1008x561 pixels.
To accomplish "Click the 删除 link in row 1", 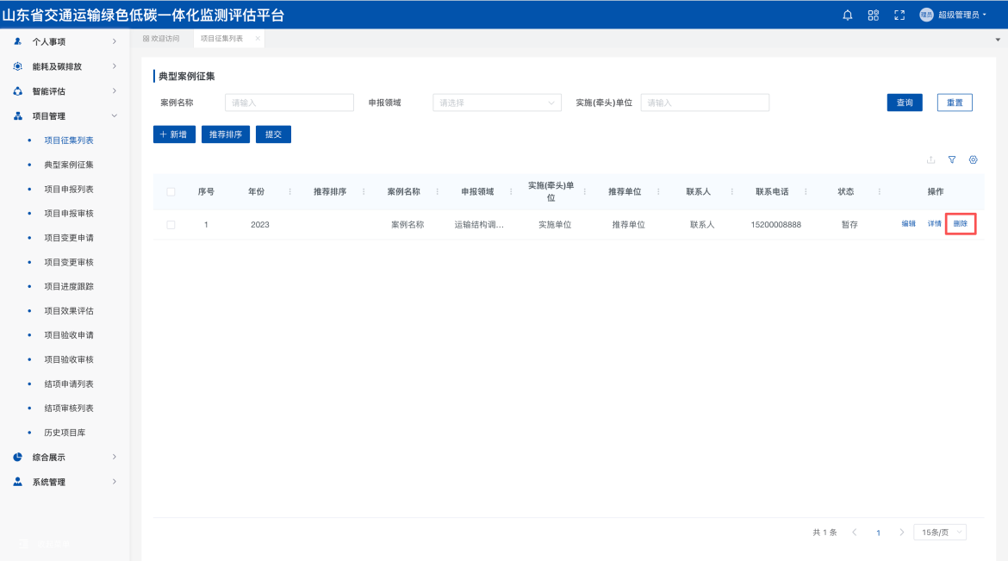I will tap(961, 224).
